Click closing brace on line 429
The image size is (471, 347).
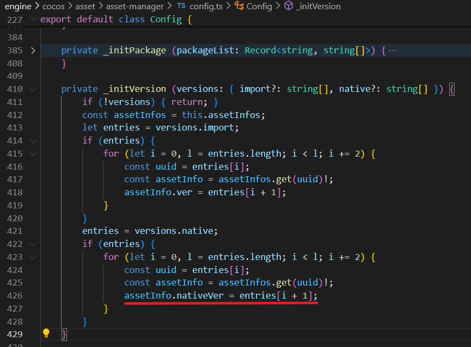[64, 334]
